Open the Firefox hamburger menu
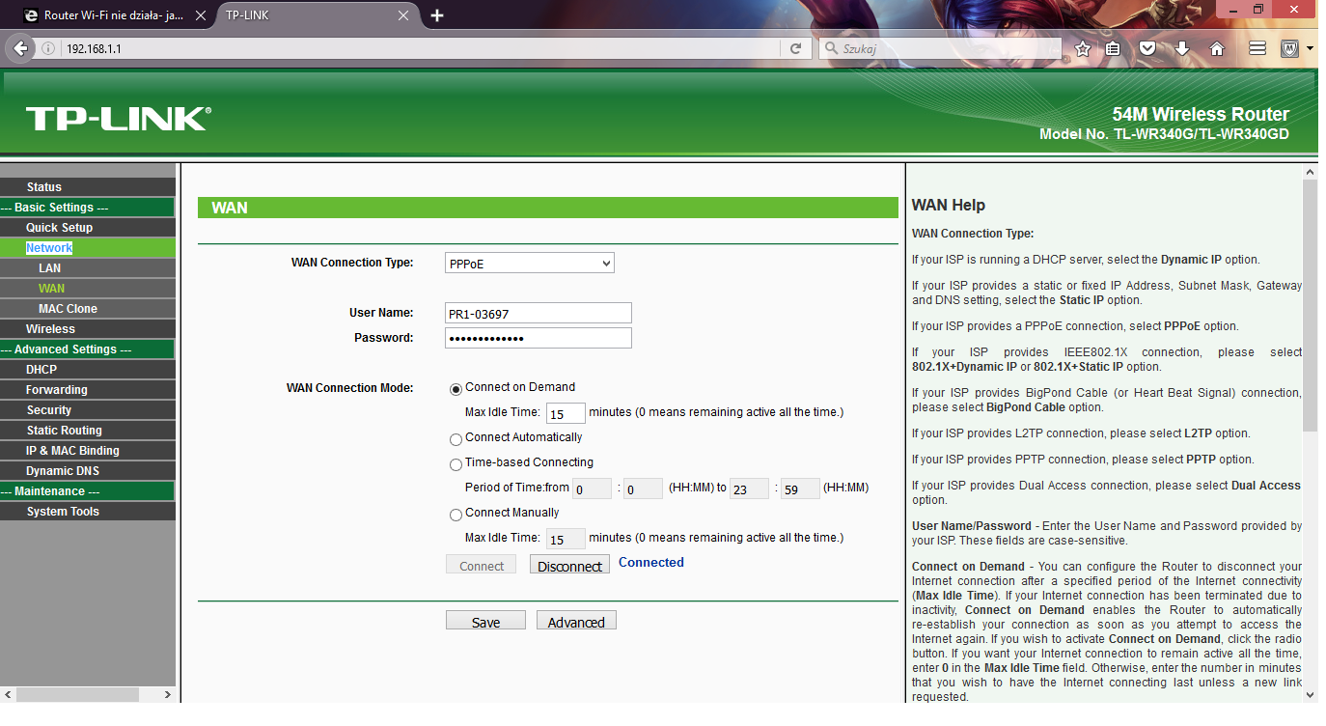The height and width of the screenshot is (726, 1326). pyautogui.click(x=1257, y=48)
